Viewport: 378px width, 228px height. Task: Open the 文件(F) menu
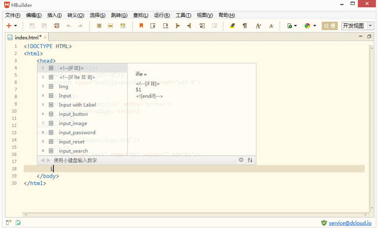pyautogui.click(x=13, y=16)
